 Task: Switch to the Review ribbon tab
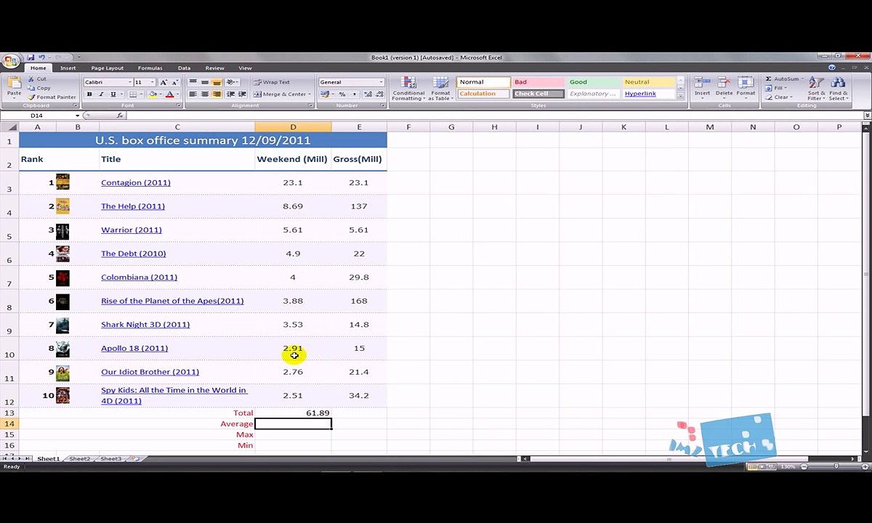214,68
